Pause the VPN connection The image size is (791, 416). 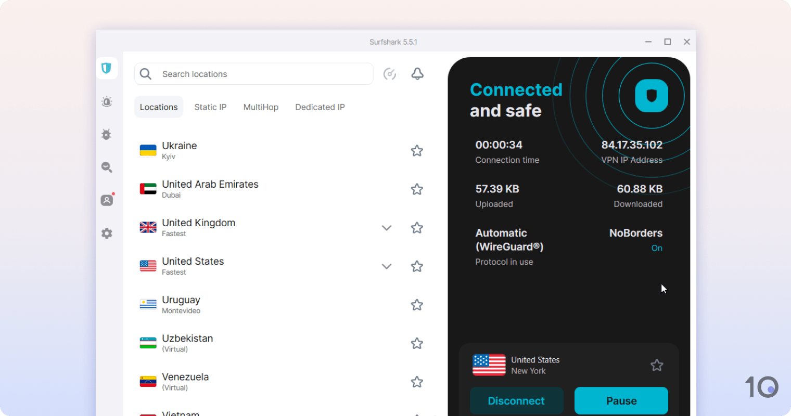(621, 400)
